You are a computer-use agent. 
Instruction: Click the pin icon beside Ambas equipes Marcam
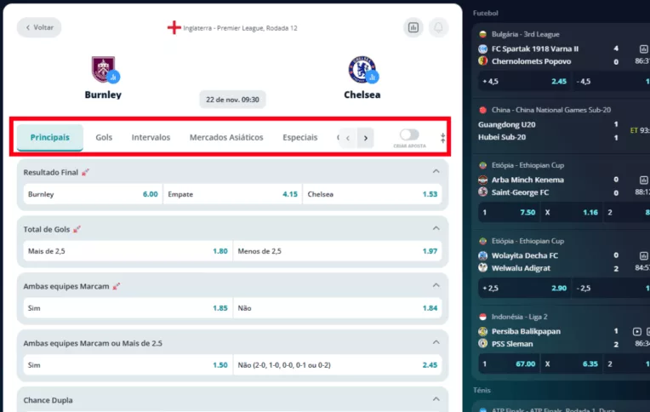click(x=117, y=286)
